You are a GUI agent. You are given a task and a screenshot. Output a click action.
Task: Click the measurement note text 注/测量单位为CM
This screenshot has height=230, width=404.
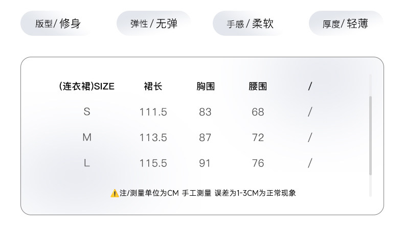click(x=149, y=193)
